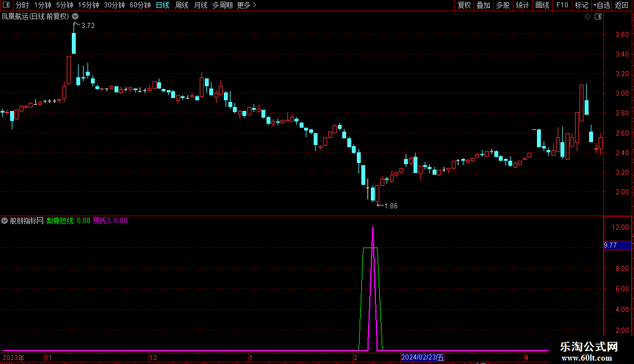634x364 pixels.
Task: Open 多周期 multi-period view
Action: coord(222,5)
